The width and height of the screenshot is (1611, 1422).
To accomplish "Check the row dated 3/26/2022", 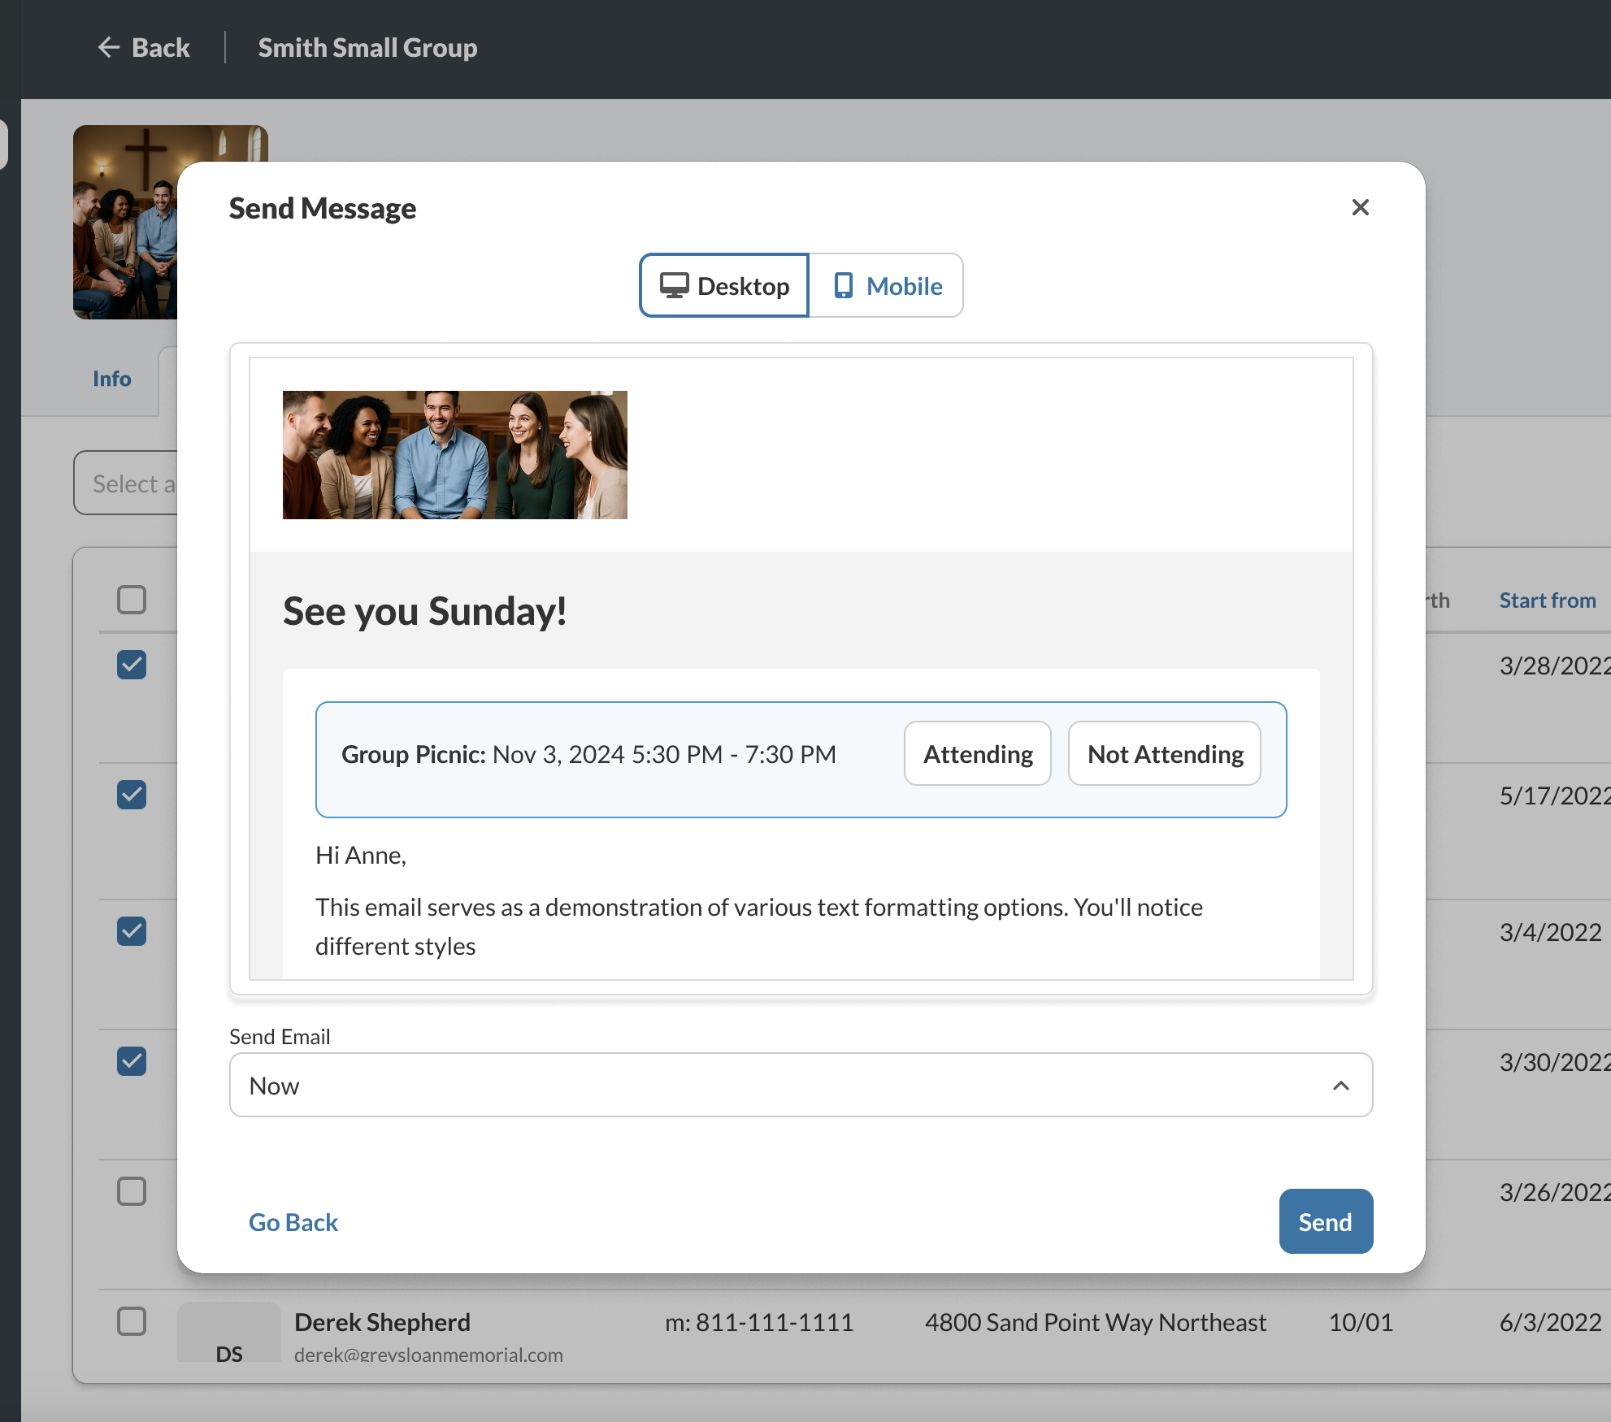I will (x=132, y=1191).
